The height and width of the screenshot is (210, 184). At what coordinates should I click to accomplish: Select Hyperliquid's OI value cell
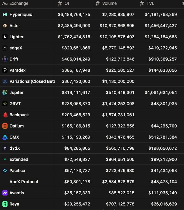coord(74,14)
